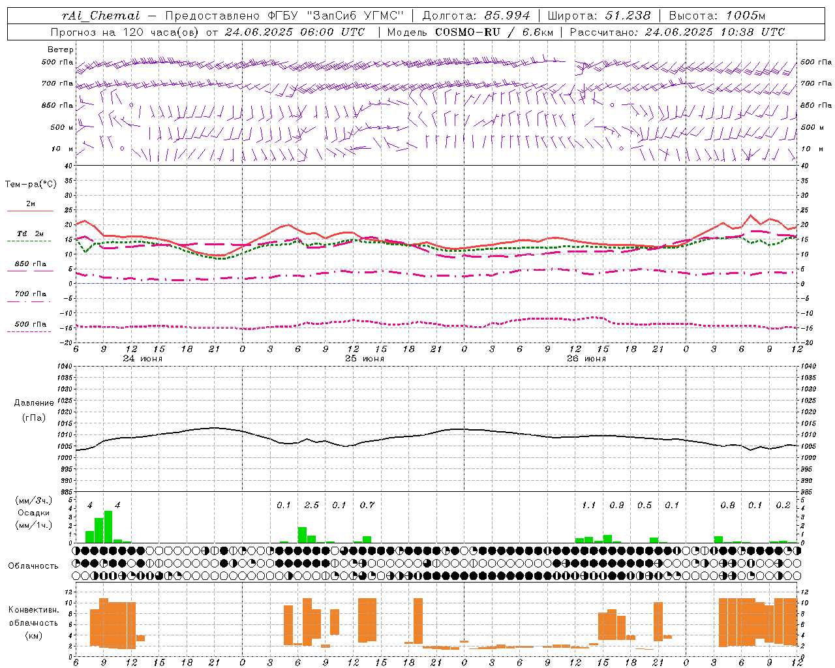Select the model name COSMO-RU / 6.6км
The width and height of the screenshot is (835, 668).
click(494, 32)
